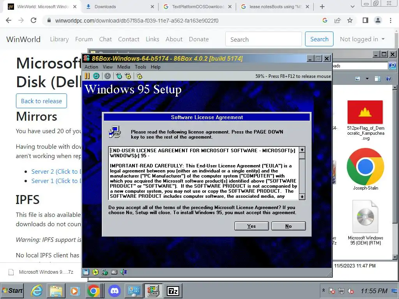Click the floppy disk status bar icon

86,272
